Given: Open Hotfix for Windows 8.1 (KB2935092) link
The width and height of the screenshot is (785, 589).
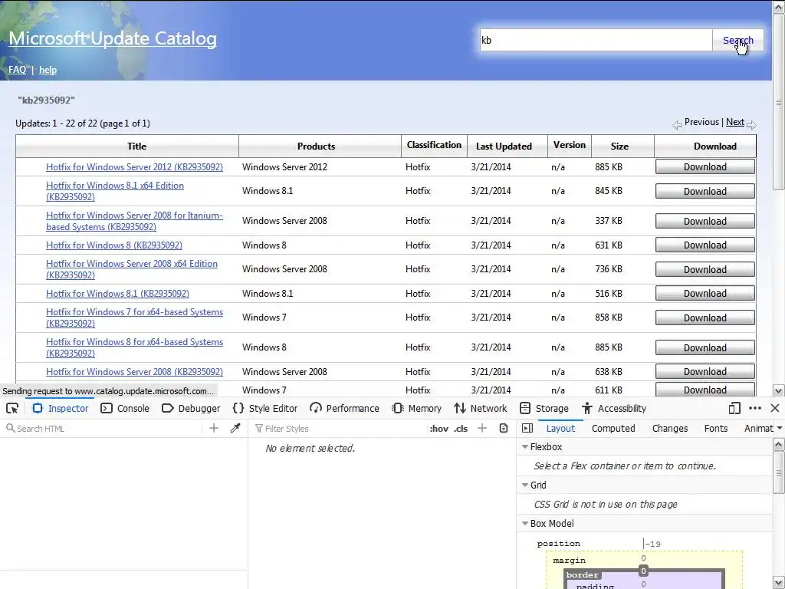Looking at the screenshot, I should [117, 294].
